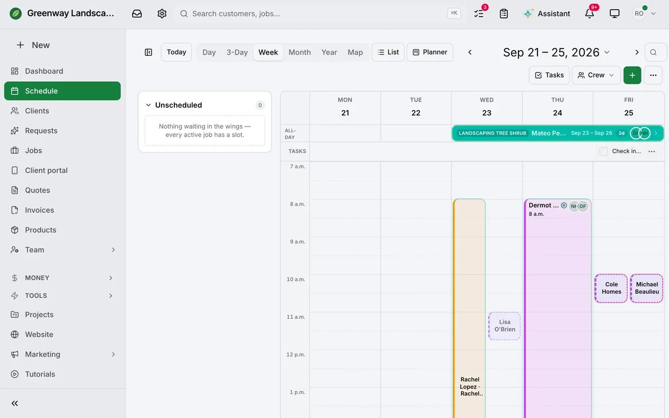Go to the next week arrow
Screen dimensions: 669x418
click(x=637, y=52)
